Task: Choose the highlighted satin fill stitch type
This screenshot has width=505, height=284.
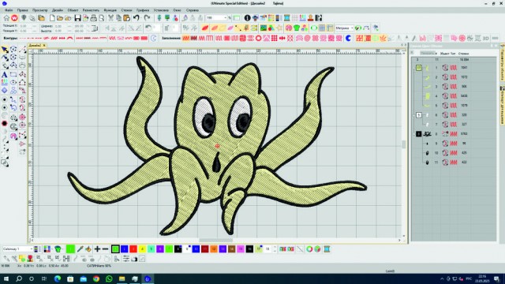Action: (x=186, y=39)
